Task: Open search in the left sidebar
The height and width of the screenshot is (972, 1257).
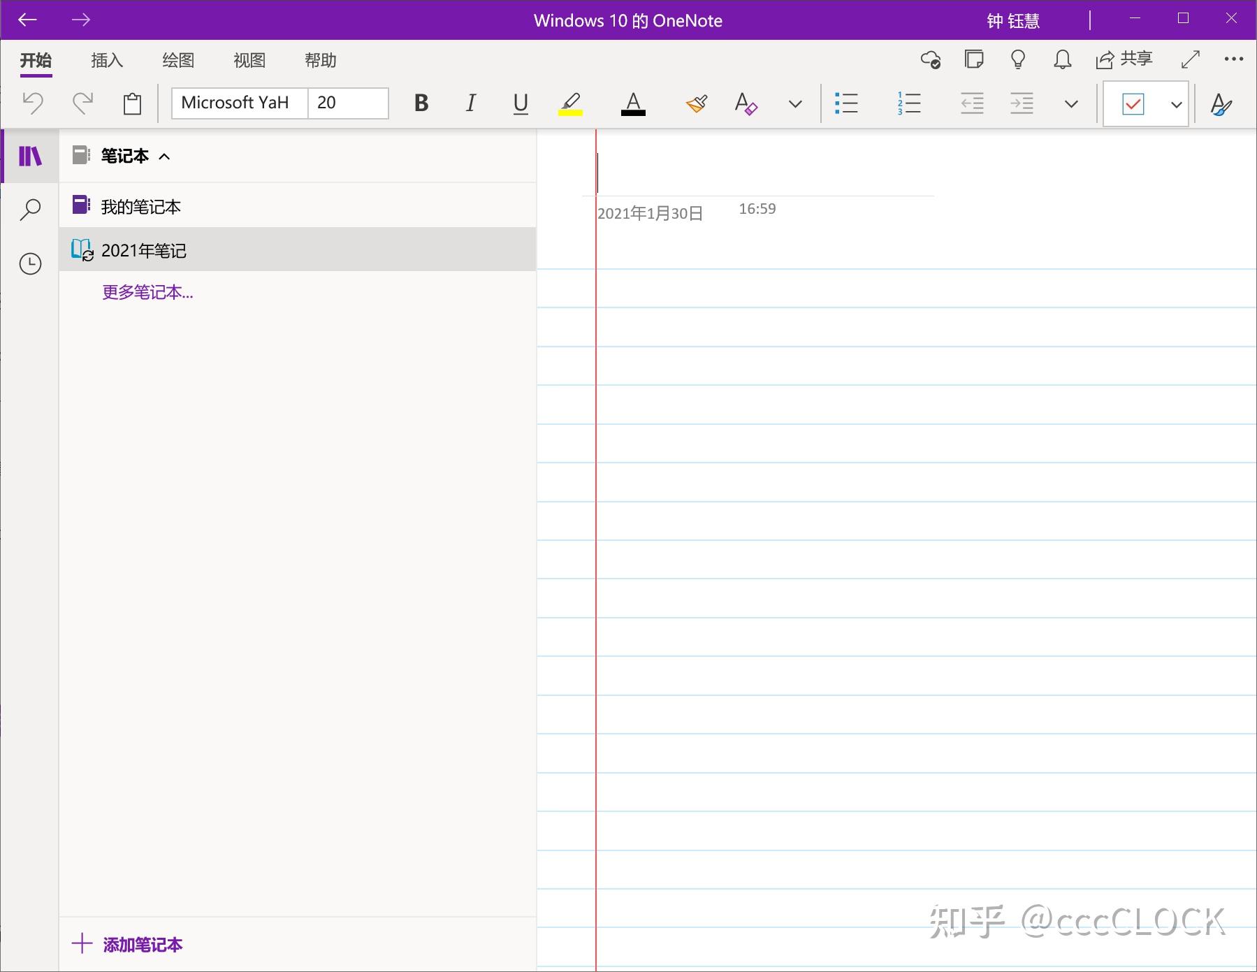Action: [30, 208]
